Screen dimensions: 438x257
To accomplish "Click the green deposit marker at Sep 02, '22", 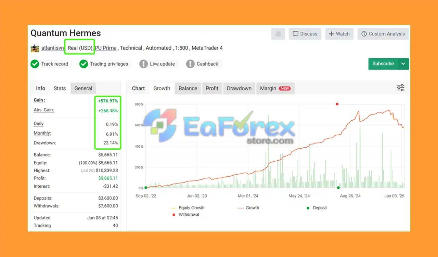I will point(146,188).
